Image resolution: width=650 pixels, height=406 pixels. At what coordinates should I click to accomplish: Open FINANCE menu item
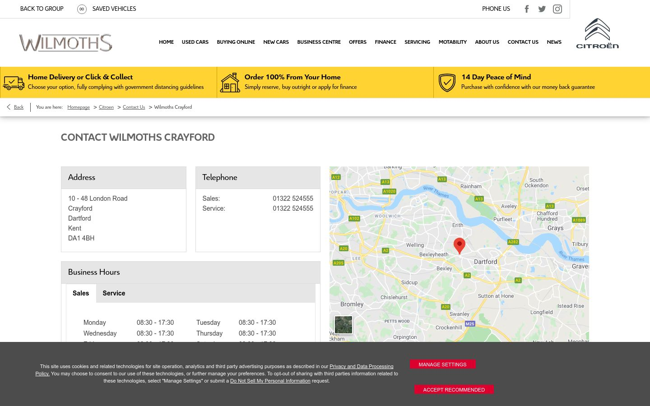(385, 42)
